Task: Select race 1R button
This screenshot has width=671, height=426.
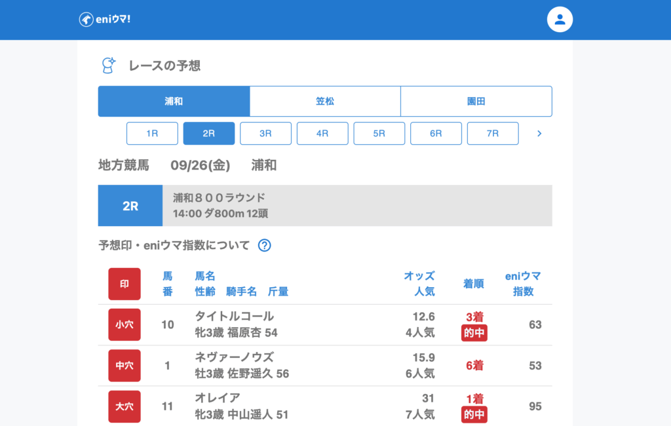Action: pyautogui.click(x=152, y=133)
